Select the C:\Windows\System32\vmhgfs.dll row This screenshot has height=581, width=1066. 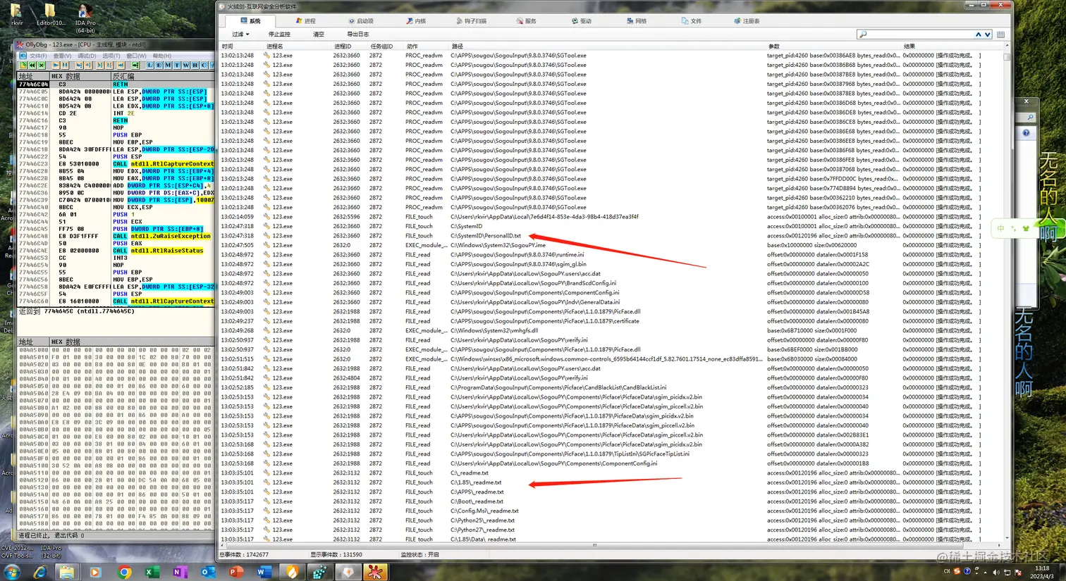point(611,330)
